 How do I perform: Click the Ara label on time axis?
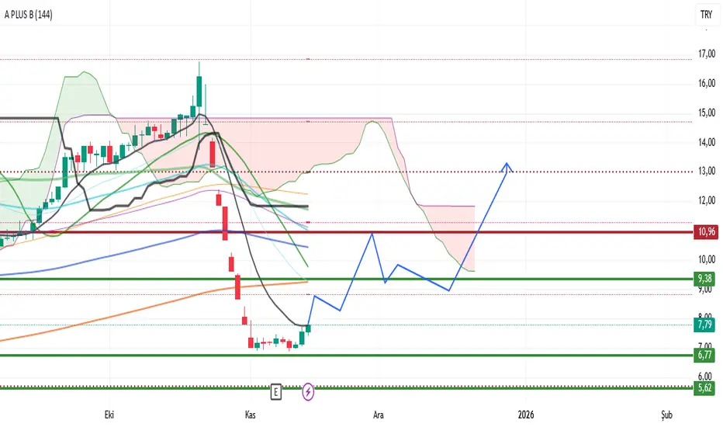(x=378, y=415)
